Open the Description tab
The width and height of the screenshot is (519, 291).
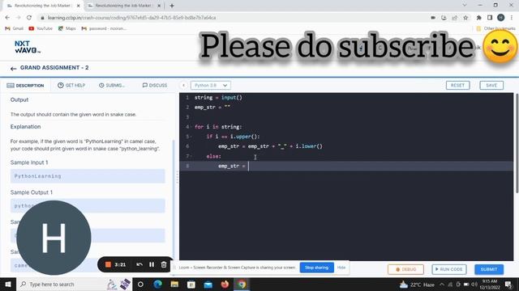[x=25, y=86]
